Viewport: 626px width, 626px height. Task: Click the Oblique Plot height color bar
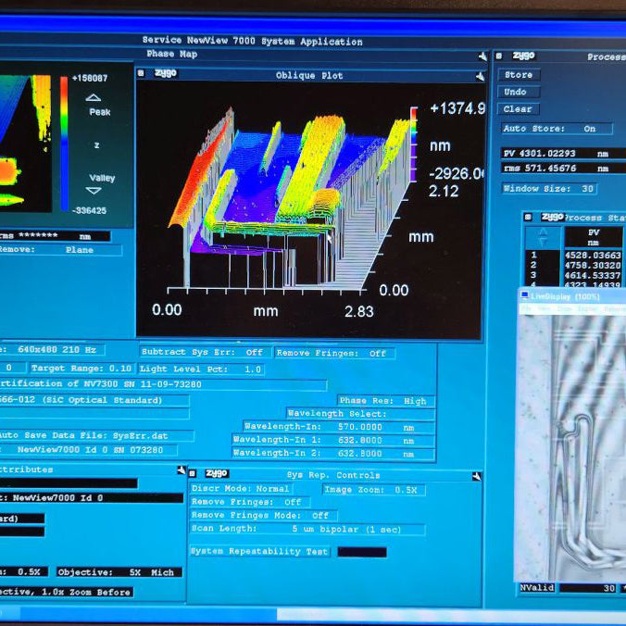pyautogui.click(x=414, y=144)
